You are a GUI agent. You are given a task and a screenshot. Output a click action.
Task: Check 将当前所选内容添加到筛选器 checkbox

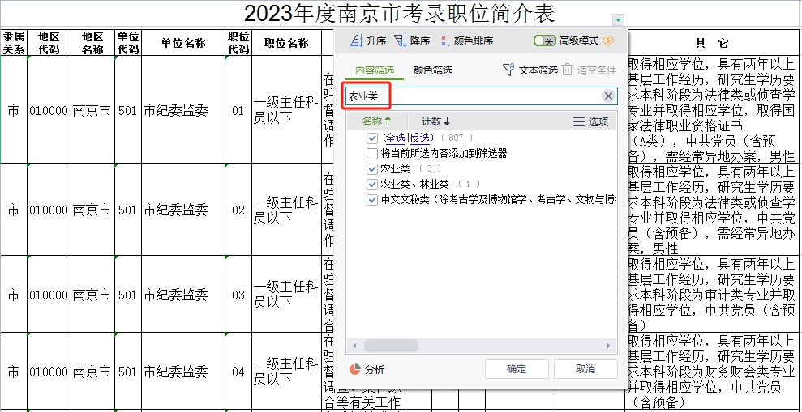(x=371, y=153)
